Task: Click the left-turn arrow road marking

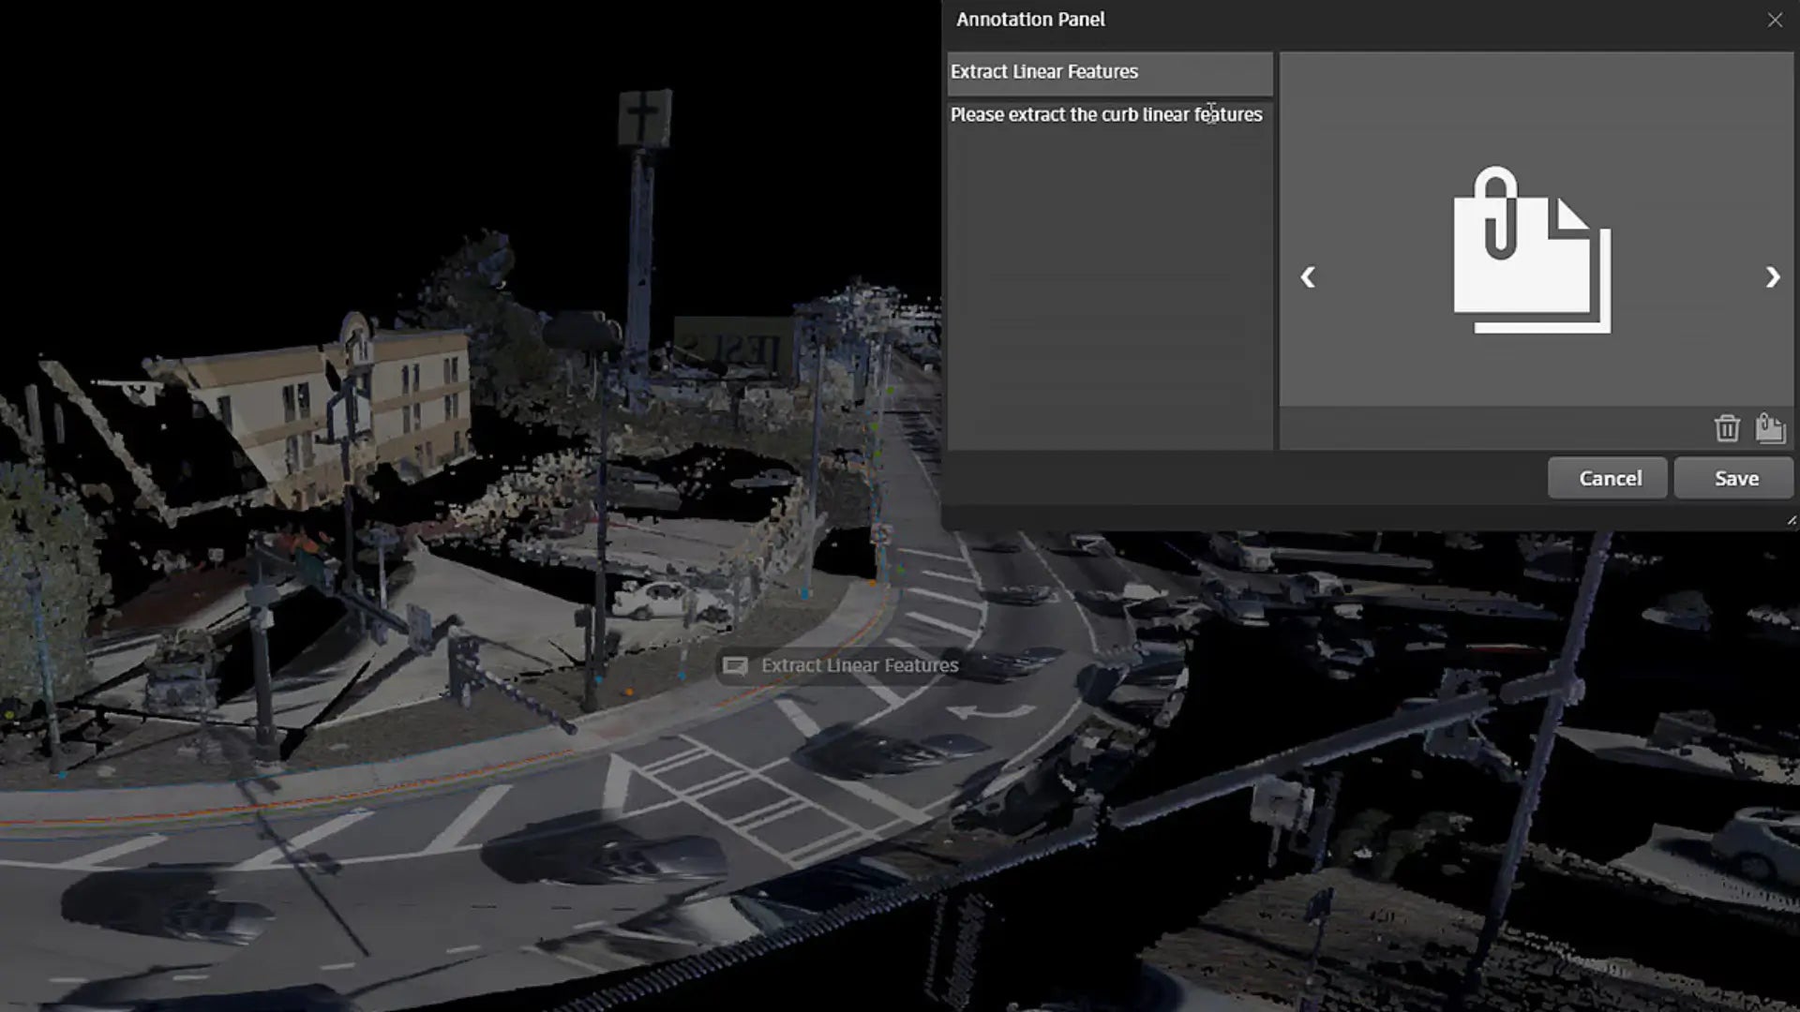Action: point(989,712)
